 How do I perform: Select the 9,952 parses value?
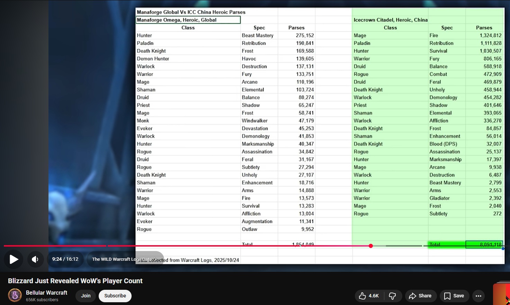(x=307, y=229)
